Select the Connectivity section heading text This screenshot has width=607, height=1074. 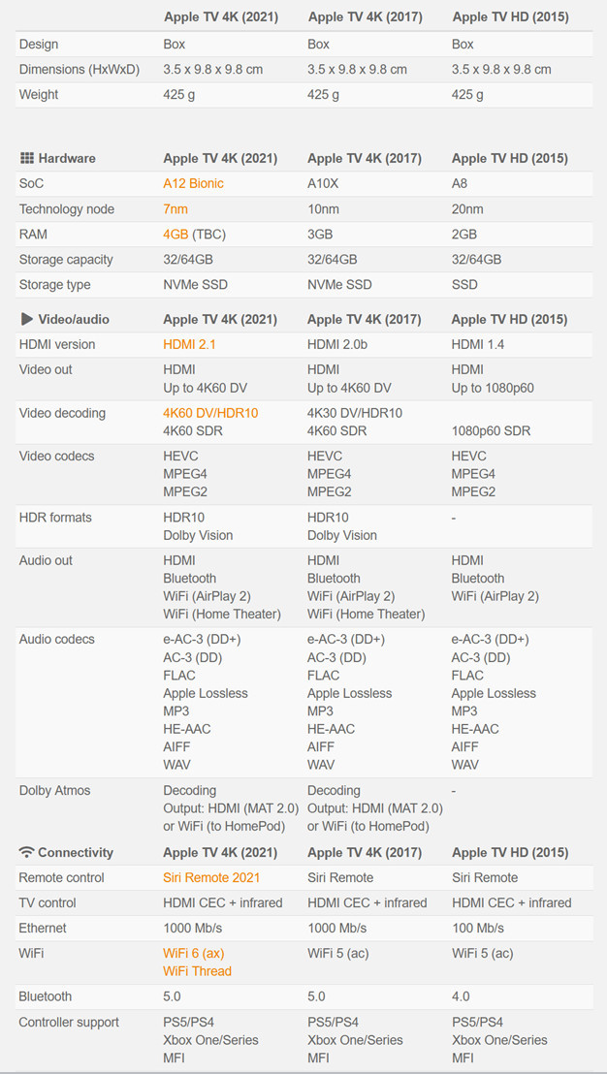[x=76, y=852]
